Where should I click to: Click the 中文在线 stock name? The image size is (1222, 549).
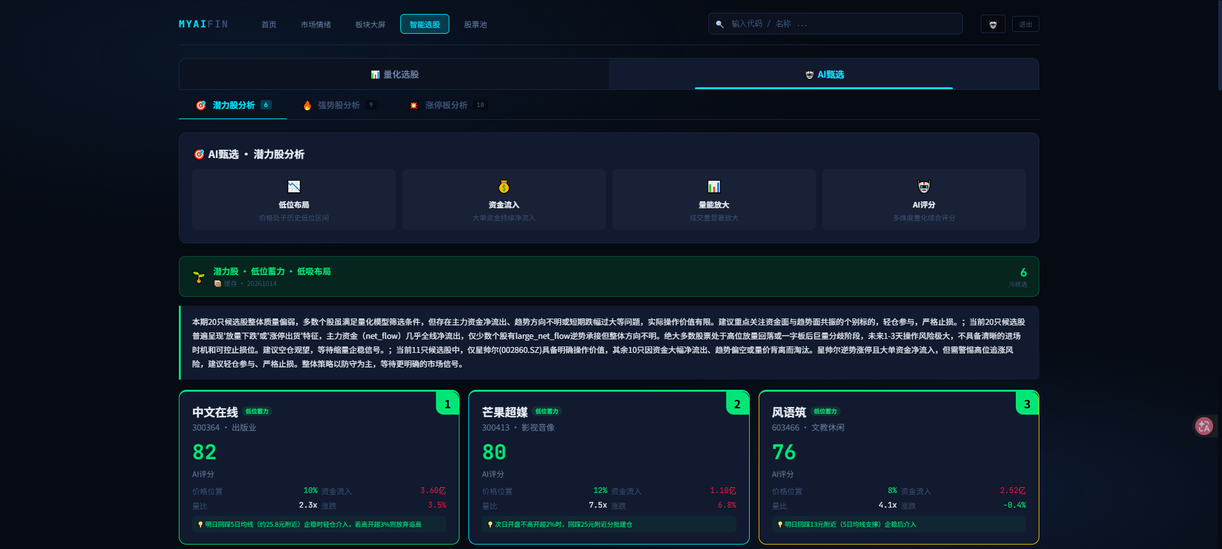[215, 412]
